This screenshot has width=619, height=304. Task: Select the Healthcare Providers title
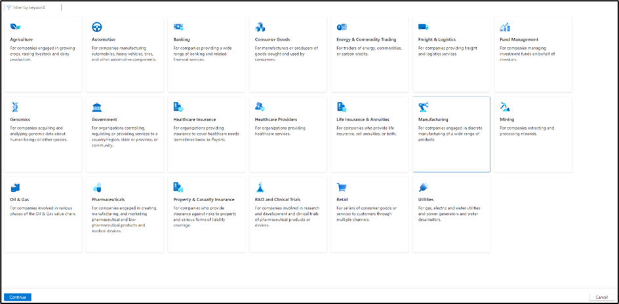[x=276, y=119]
